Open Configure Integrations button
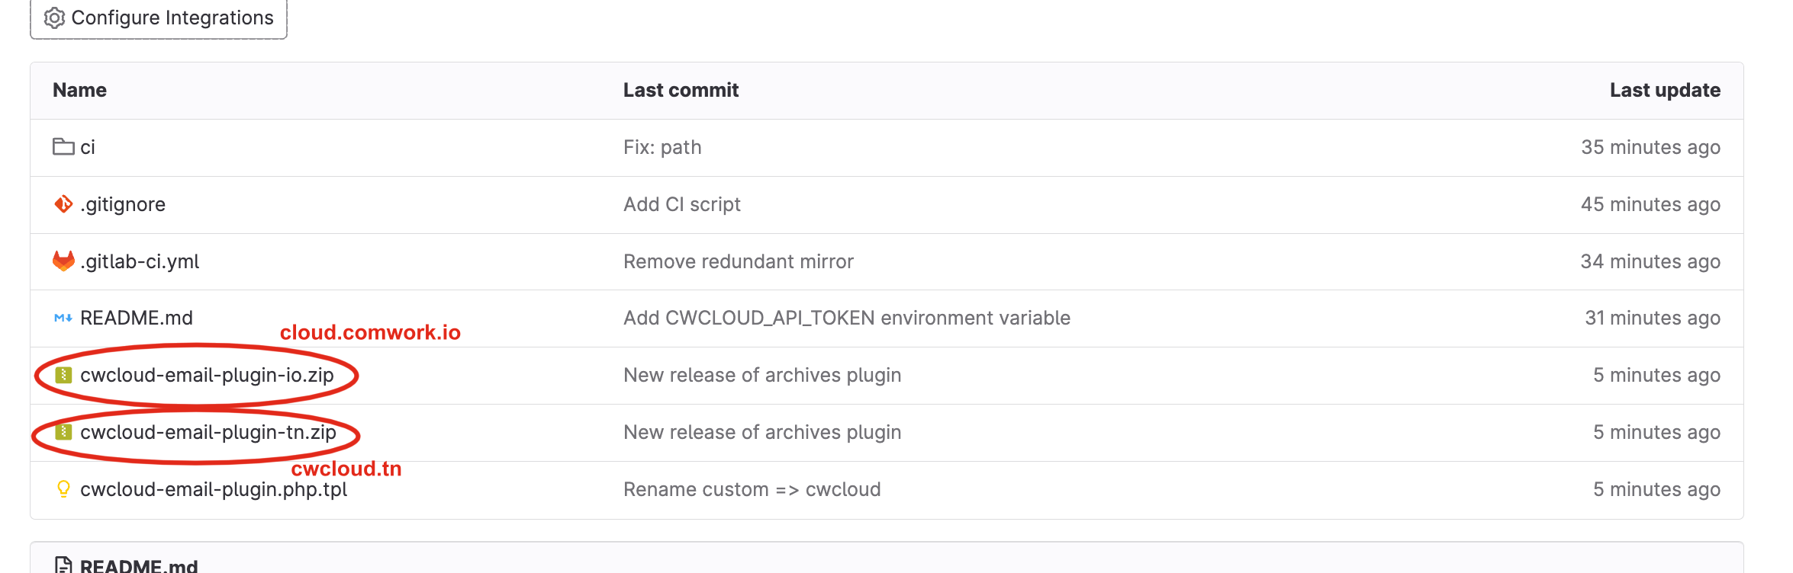Viewport: 1793px width, 573px height. [x=159, y=18]
